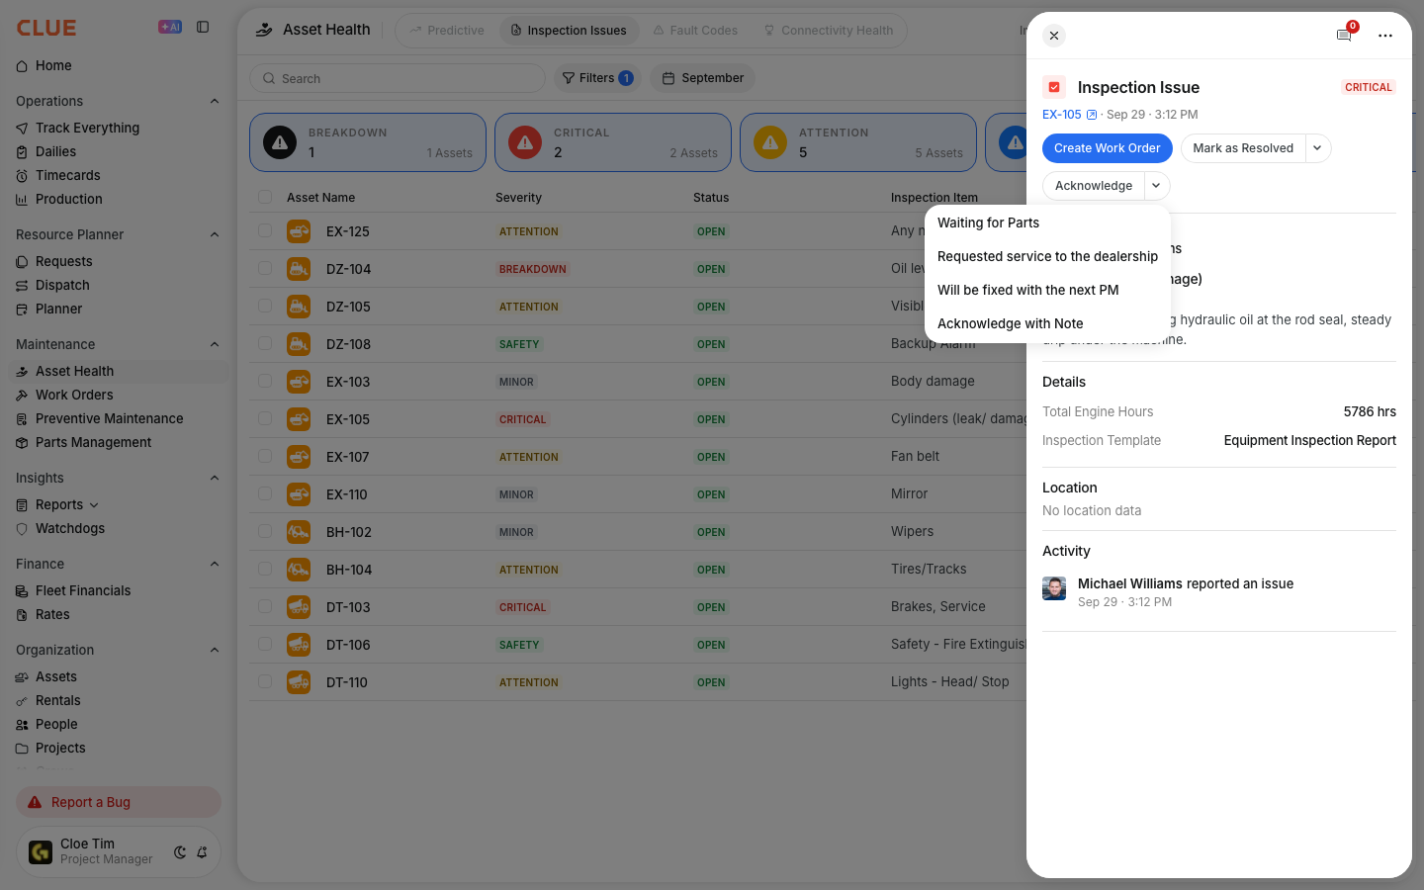The width and height of the screenshot is (1424, 890).
Task: Collapse the Maintenance sidebar section
Action: pos(215,344)
